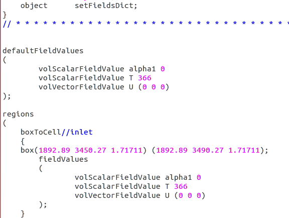Click the value 3490.27 in the box line

click(208, 150)
